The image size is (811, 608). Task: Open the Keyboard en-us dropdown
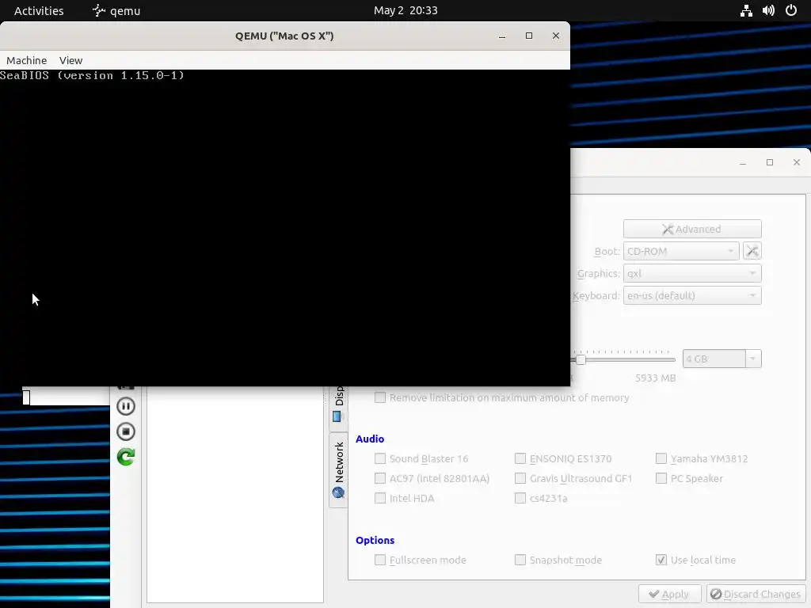click(x=692, y=296)
